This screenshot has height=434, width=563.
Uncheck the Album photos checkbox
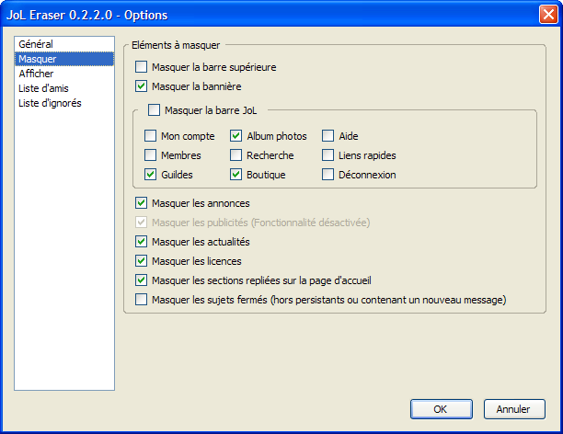236,136
